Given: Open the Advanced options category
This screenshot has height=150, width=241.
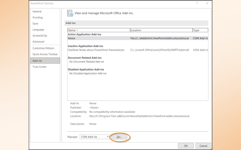Looking at the screenshot, I should click(x=38, y=42).
